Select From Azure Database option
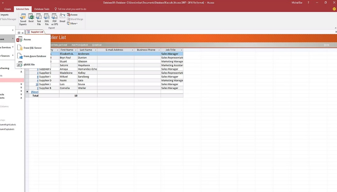The width and height of the screenshot is (337, 192). 33,56
